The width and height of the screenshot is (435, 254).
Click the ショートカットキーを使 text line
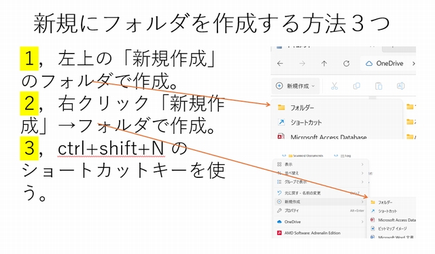click(123, 170)
